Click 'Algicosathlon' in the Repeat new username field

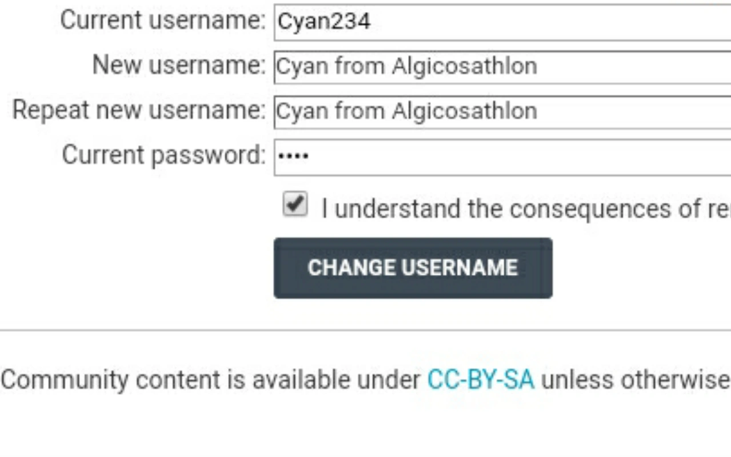click(x=464, y=111)
